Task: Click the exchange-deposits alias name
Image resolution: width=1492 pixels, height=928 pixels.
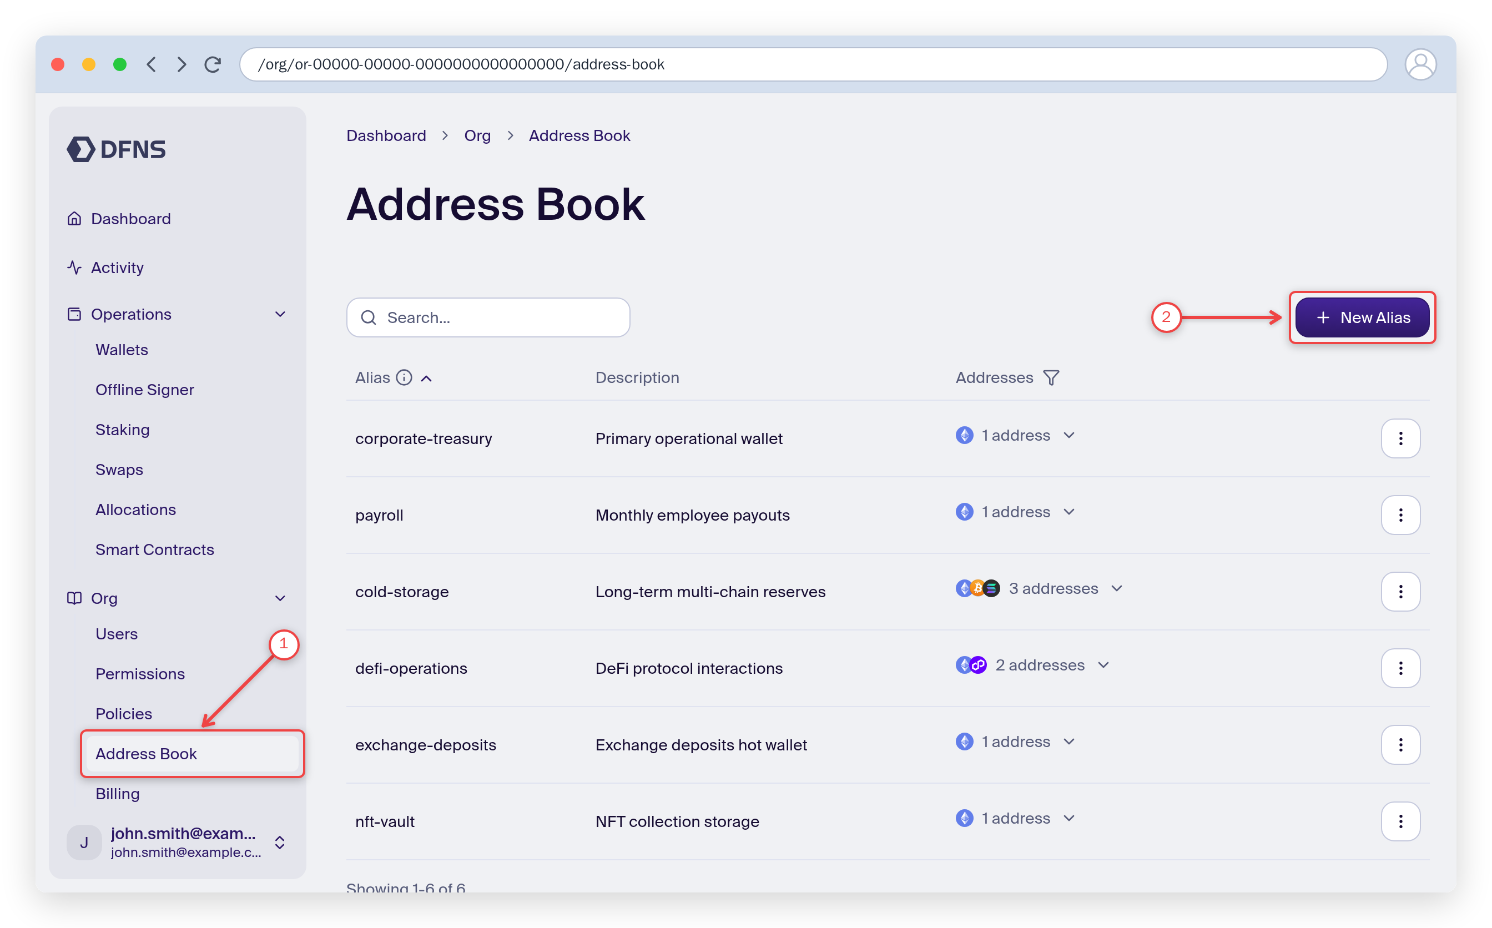Action: tap(425, 745)
